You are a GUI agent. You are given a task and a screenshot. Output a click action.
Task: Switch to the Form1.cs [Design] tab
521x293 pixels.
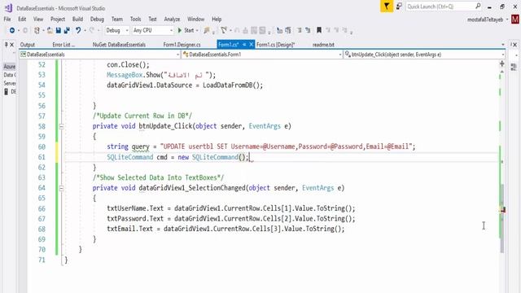275,45
